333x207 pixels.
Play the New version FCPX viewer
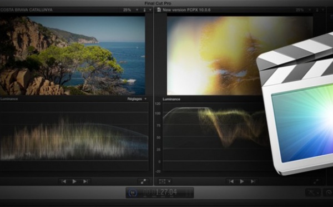(x=241, y=181)
